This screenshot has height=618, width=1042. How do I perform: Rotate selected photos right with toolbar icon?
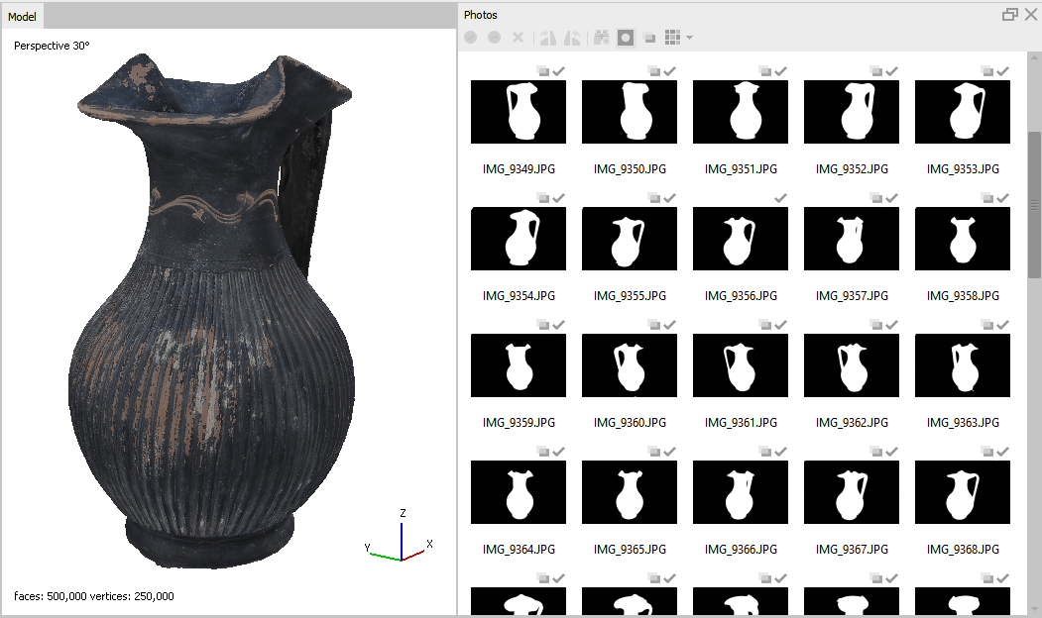(572, 38)
